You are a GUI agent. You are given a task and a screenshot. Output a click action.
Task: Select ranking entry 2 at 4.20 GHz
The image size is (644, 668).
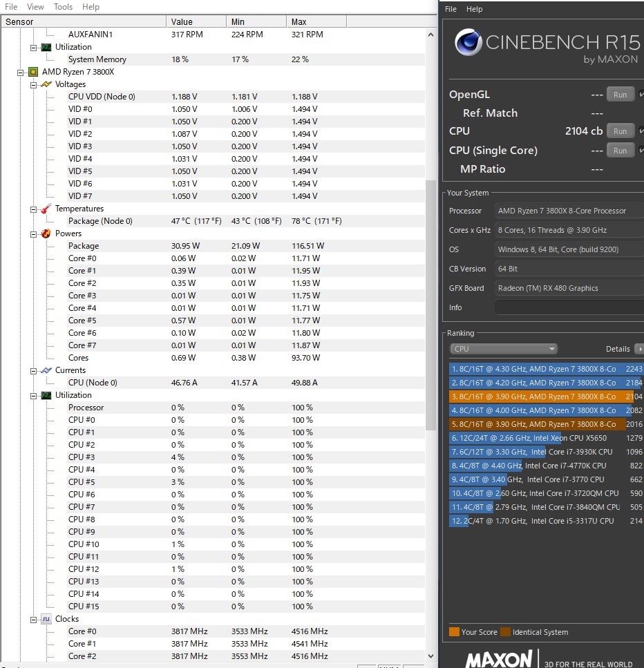pos(546,383)
